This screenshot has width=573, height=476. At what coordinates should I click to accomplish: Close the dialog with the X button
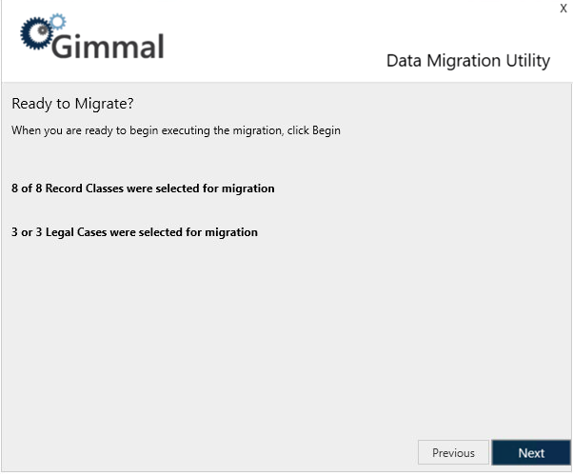point(563,9)
